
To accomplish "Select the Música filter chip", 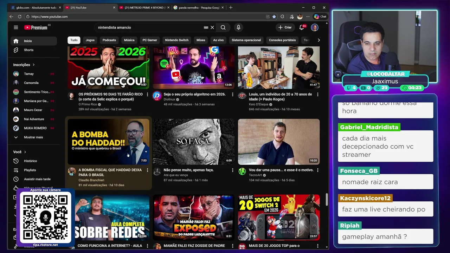I will (x=129, y=40).
